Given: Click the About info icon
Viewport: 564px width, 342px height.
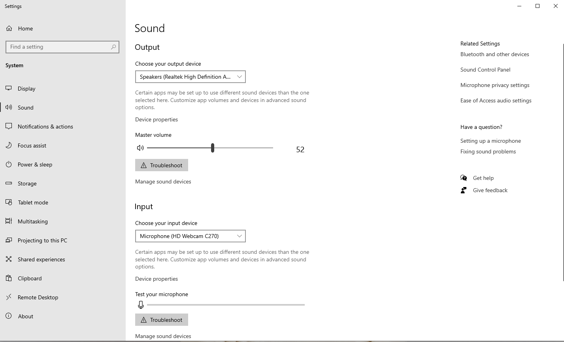Looking at the screenshot, I should click(x=9, y=316).
